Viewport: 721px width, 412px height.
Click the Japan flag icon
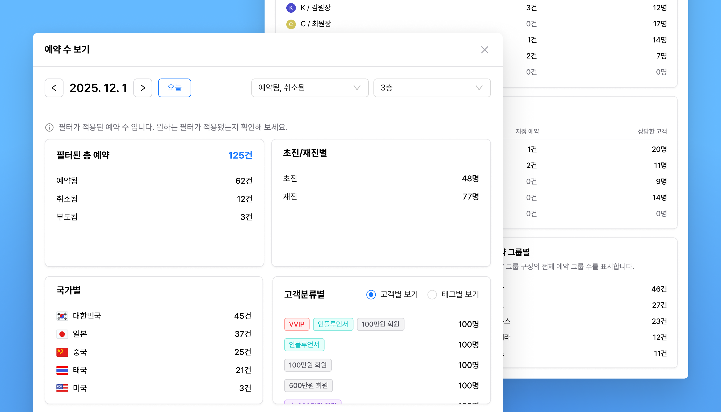click(62, 334)
